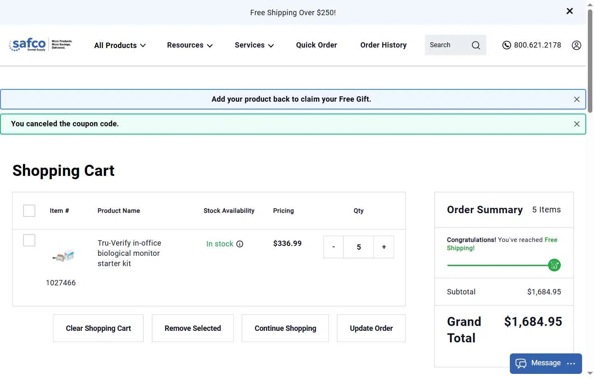Click Clear Shopping Cart button
Viewport: 594px width, 378px height.
coord(98,328)
